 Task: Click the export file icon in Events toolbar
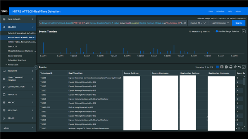tap(231, 67)
